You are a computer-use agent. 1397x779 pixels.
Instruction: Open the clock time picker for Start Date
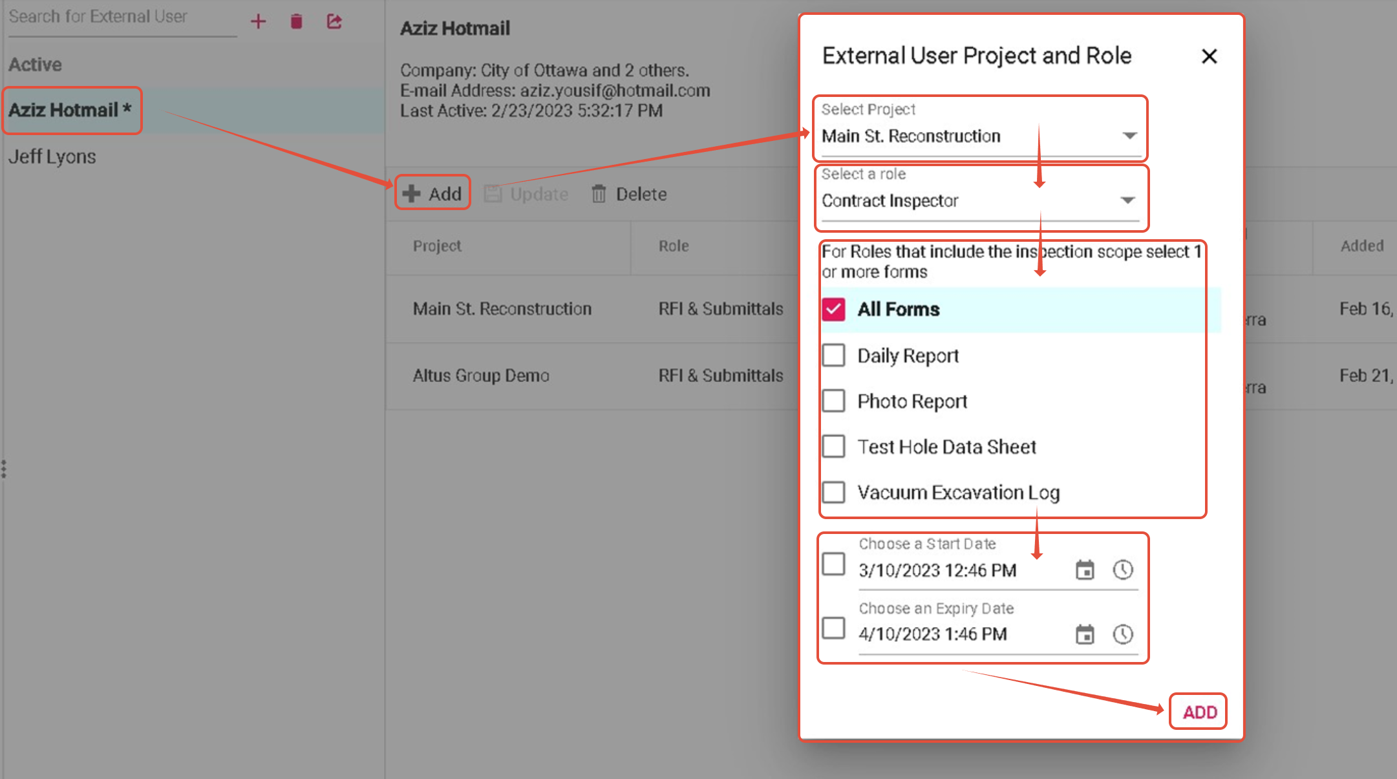pos(1123,570)
